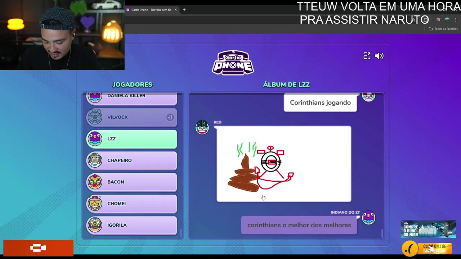The height and width of the screenshot is (259, 461).
Task: Select player VILVOCK in the list
Action: click(x=131, y=117)
